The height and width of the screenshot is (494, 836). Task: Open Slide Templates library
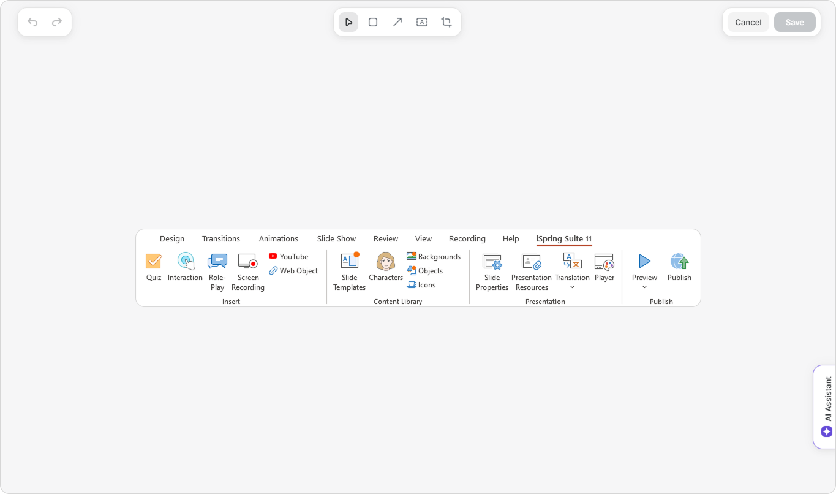click(x=350, y=272)
